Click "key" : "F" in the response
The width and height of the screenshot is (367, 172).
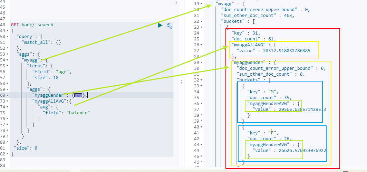pyautogui.click(x=263, y=133)
